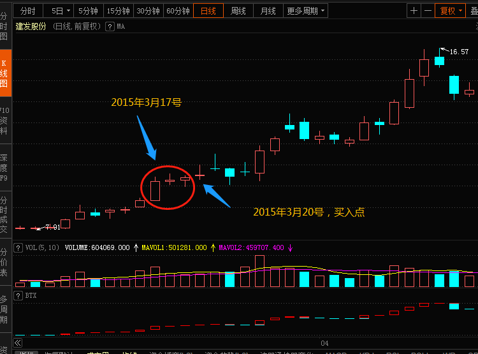Image resolution: width=478 pixels, height=354 pixels.
Task: Open the BTX indicator help question-mark icon
Action: (x=18, y=295)
